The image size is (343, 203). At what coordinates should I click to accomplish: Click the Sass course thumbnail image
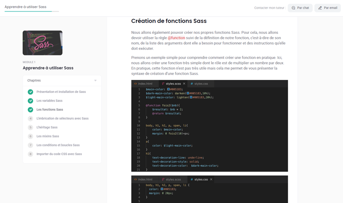point(43,43)
